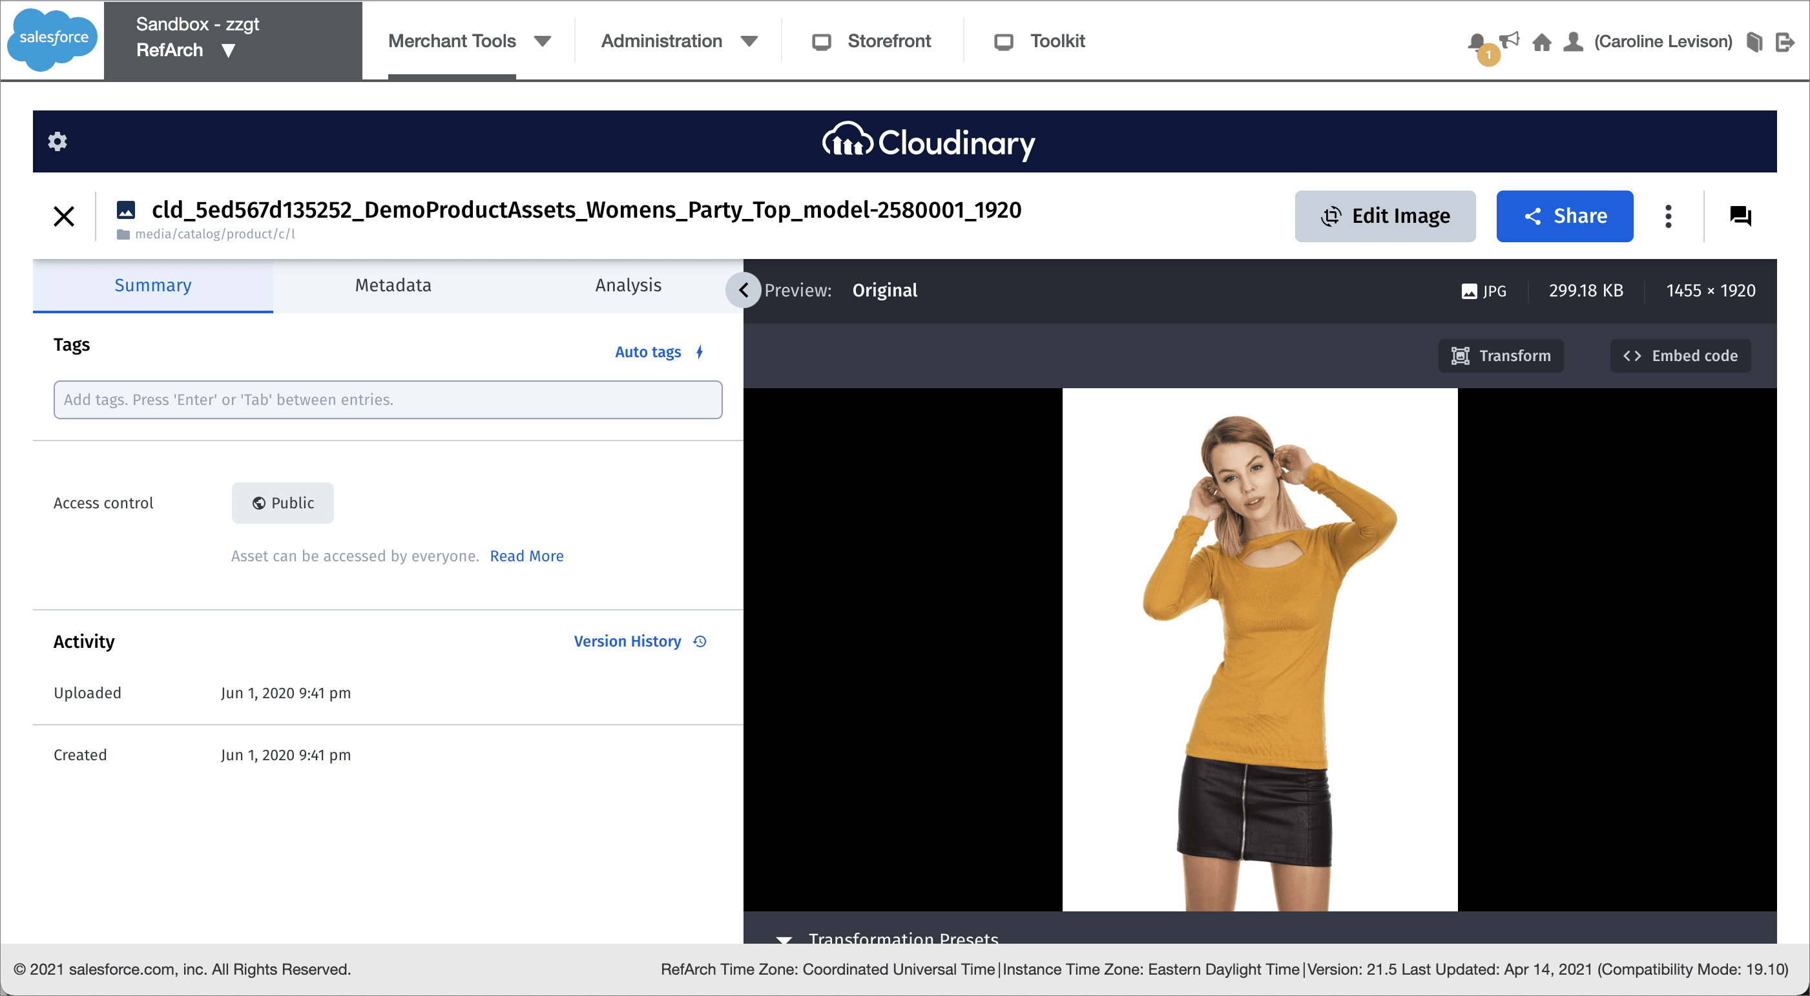Click the announcements megaphone icon
The image size is (1810, 996).
1510,39
